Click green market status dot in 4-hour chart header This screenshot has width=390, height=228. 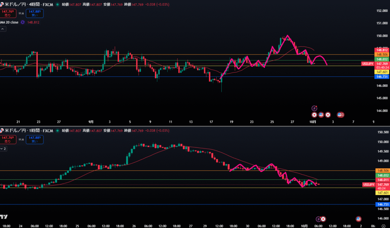(57, 5)
